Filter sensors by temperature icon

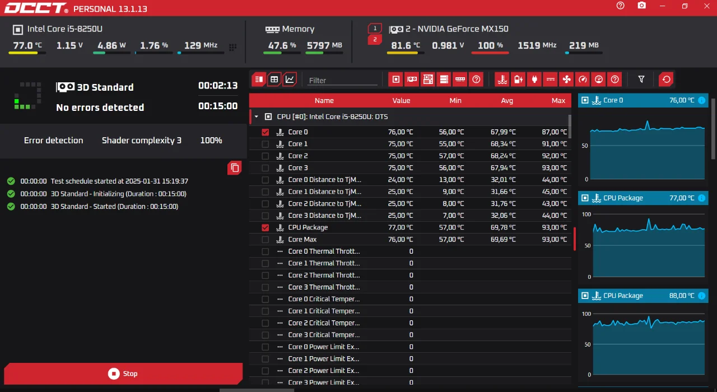502,80
